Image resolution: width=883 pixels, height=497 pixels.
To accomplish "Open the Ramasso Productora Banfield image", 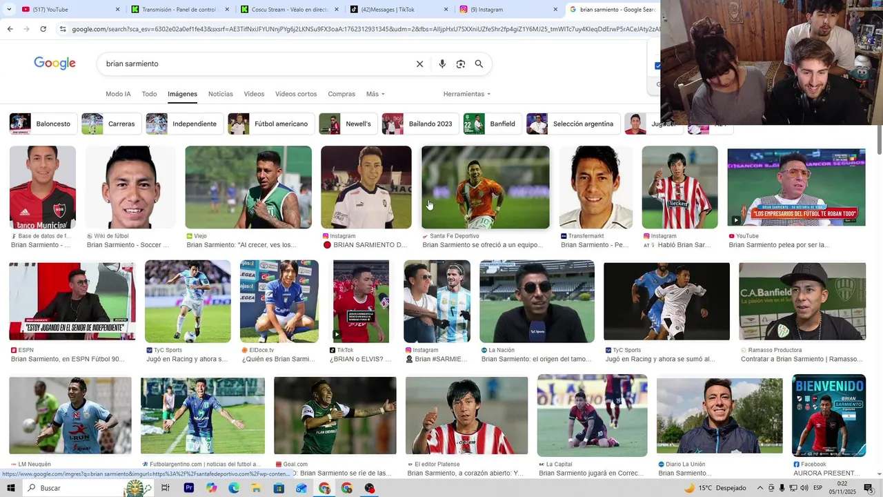I will tap(802, 301).
